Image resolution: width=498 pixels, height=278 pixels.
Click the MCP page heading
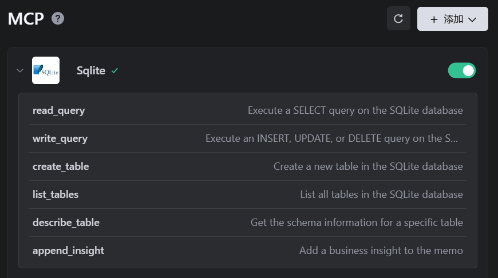[26, 19]
